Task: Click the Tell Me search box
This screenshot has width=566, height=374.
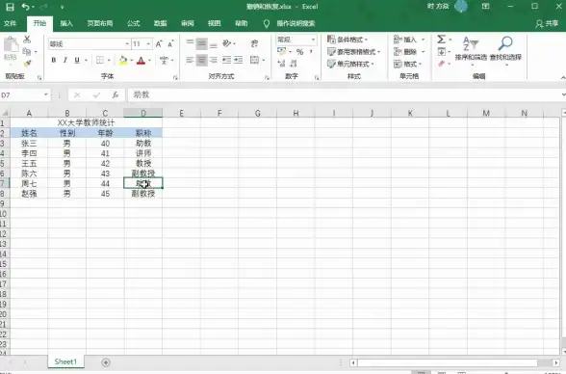Action: 296,23
